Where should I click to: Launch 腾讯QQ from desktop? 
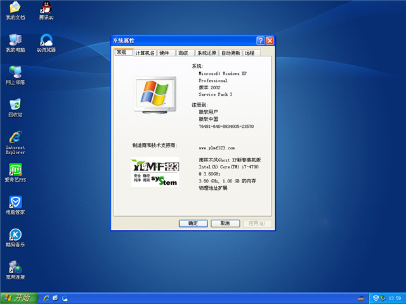coord(46,11)
